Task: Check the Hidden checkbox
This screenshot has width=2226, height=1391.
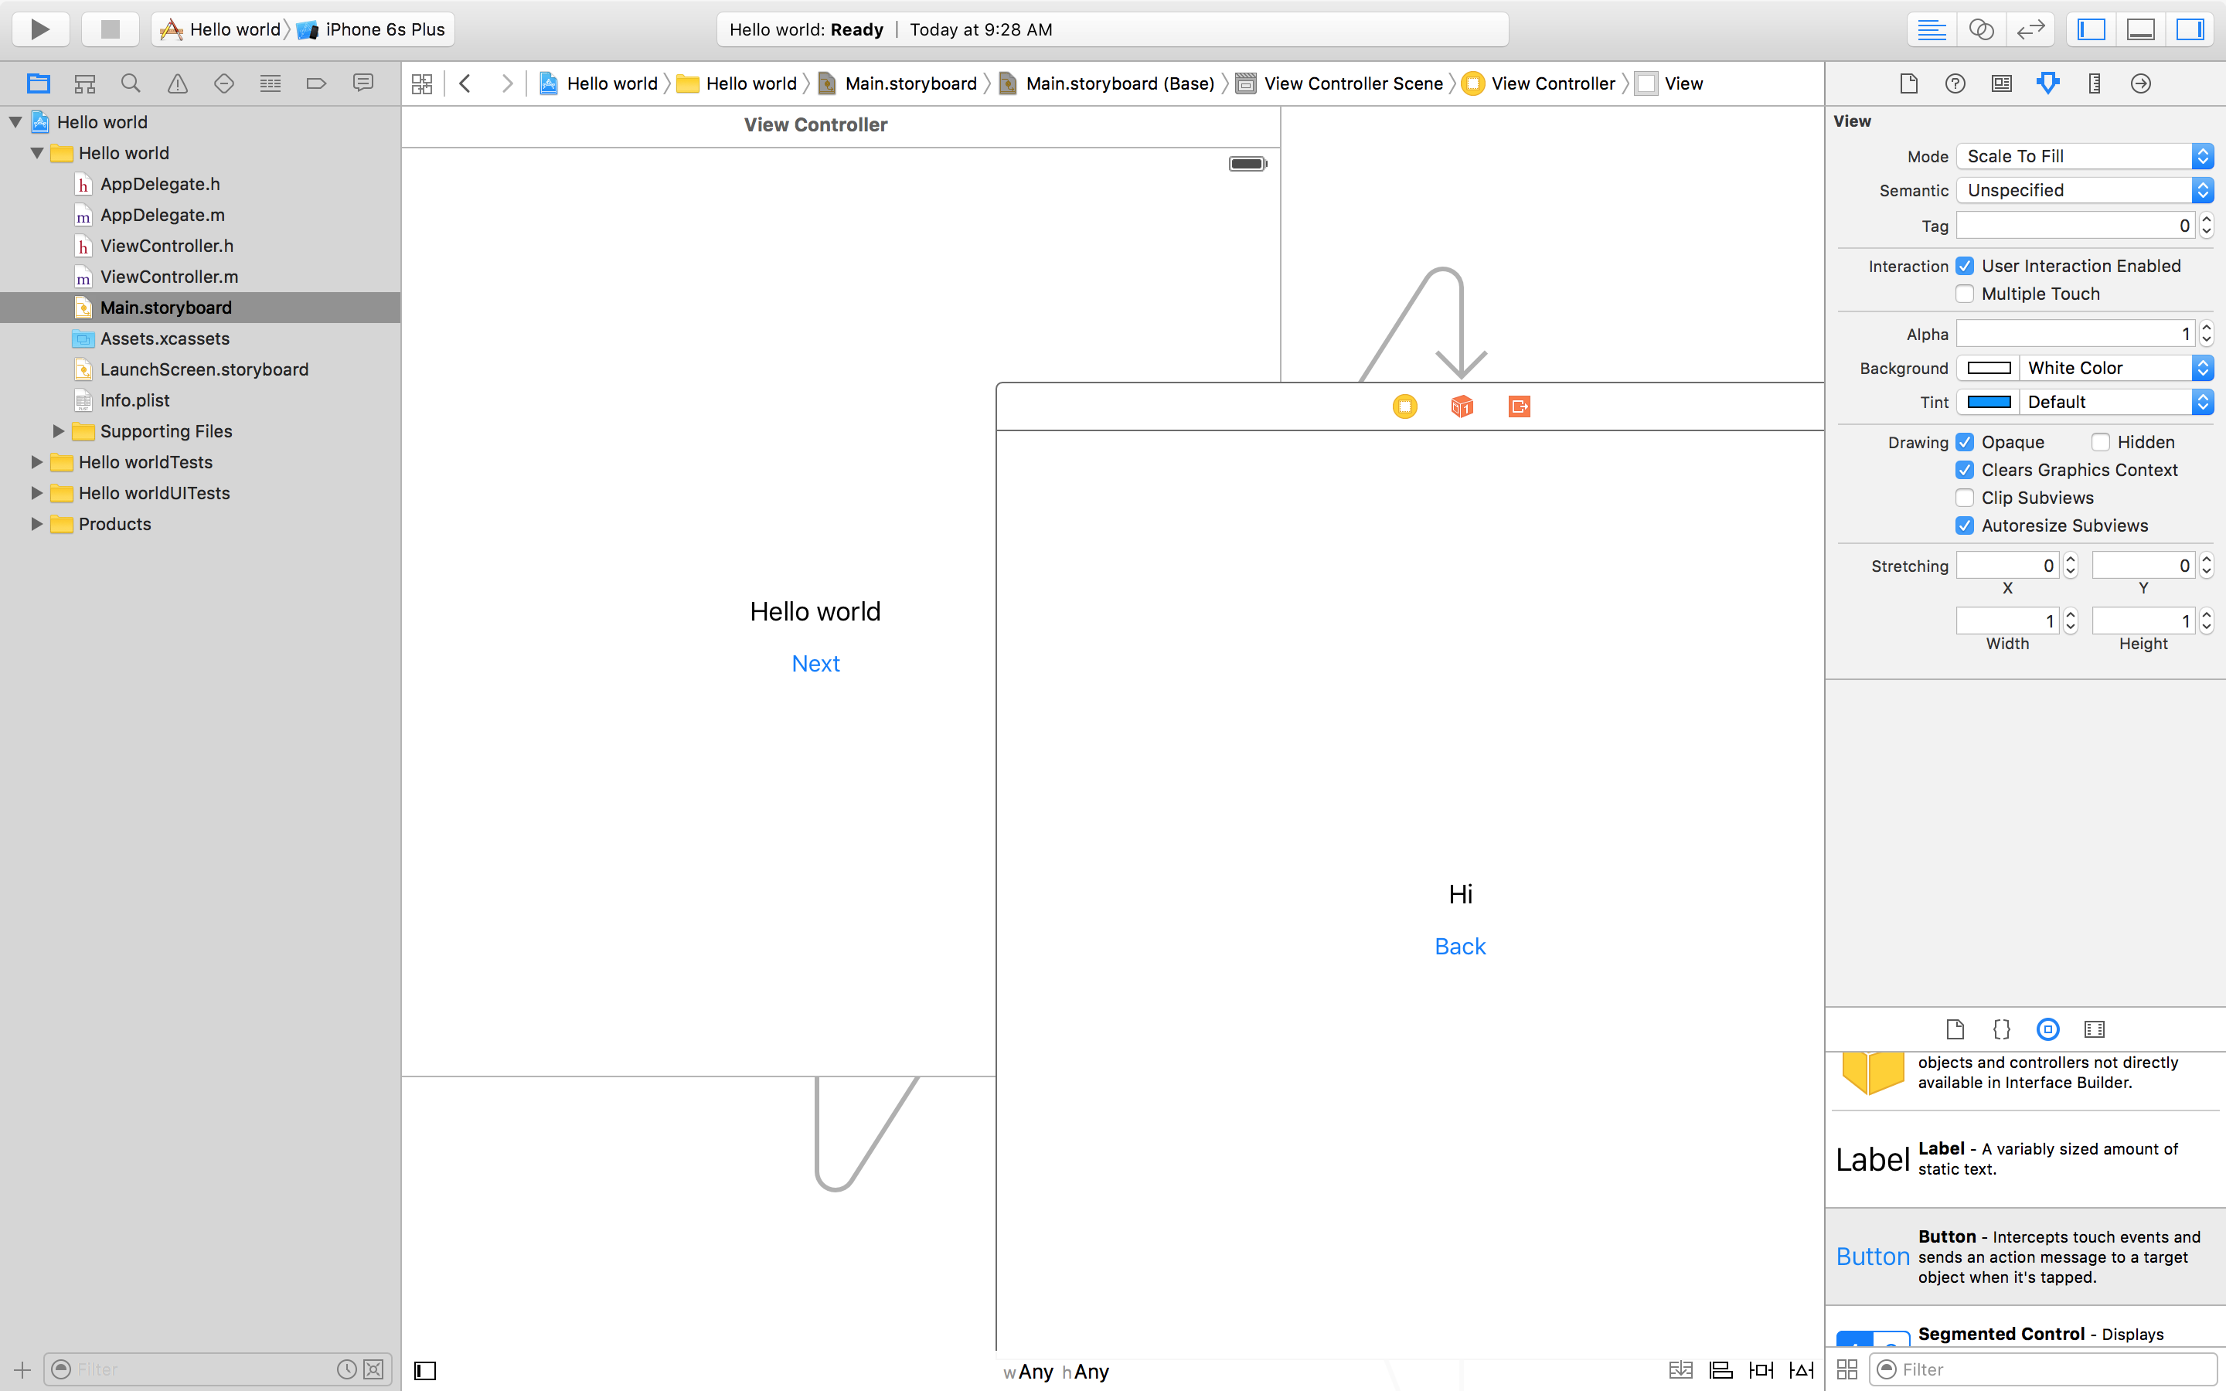Action: [2101, 443]
